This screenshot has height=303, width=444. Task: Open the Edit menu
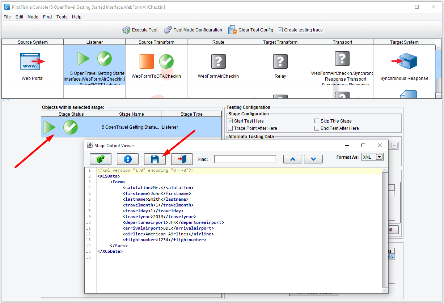tap(20, 17)
